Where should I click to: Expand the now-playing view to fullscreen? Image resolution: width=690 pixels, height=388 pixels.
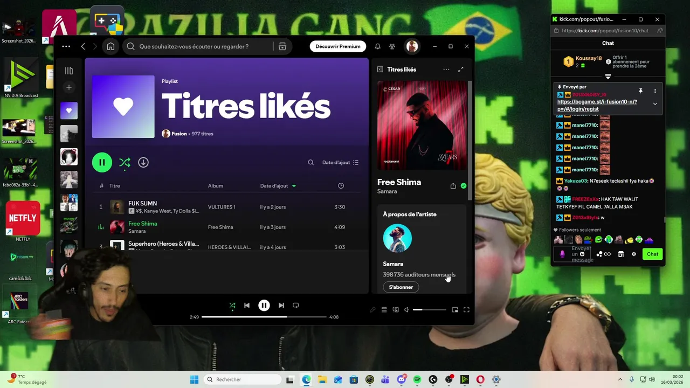[x=460, y=70]
